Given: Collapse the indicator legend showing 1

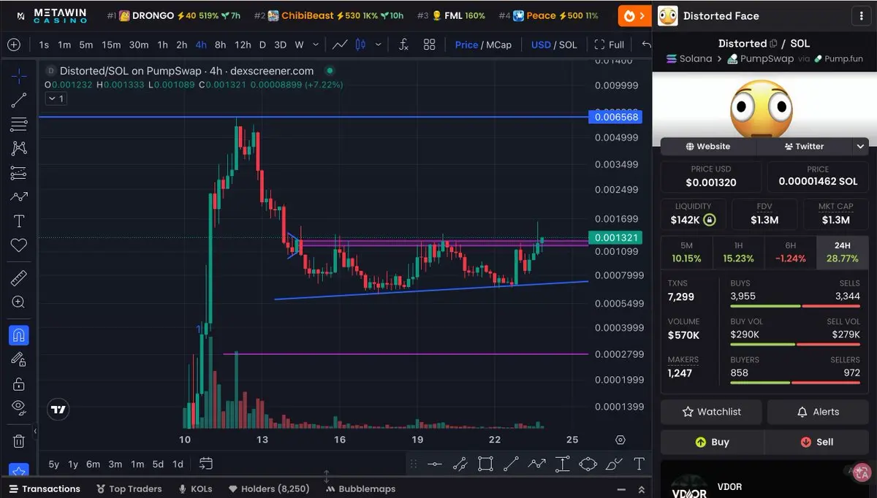Looking at the screenshot, I should click(56, 99).
